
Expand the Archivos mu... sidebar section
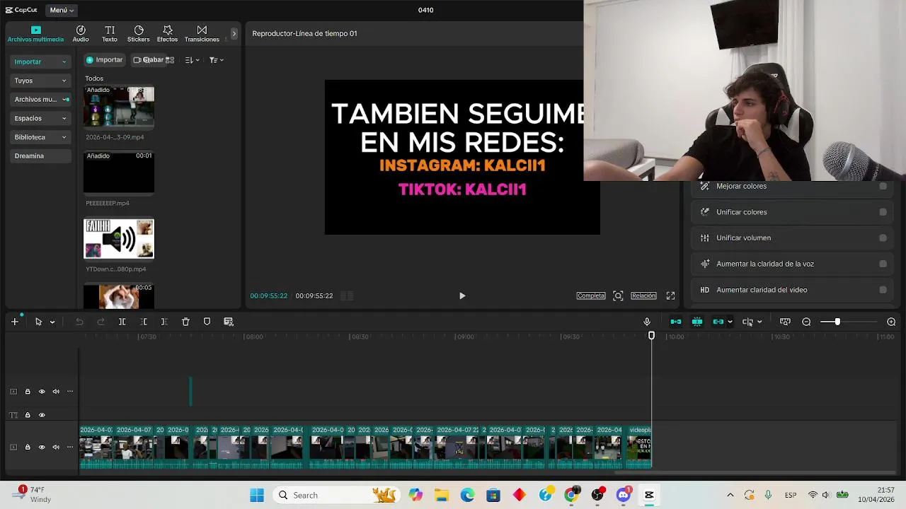coord(40,100)
